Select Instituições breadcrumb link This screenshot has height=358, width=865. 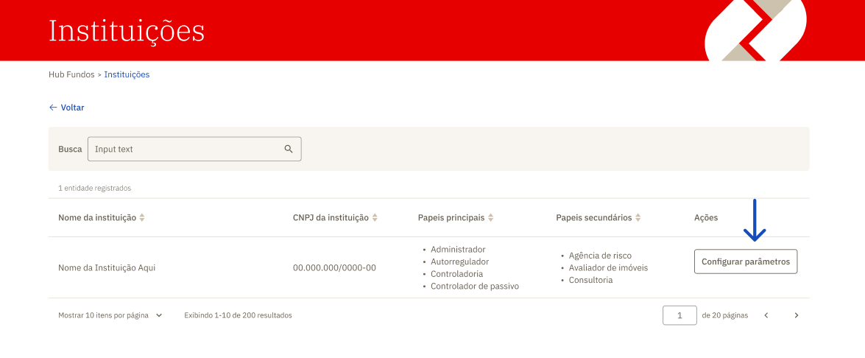(127, 74)
